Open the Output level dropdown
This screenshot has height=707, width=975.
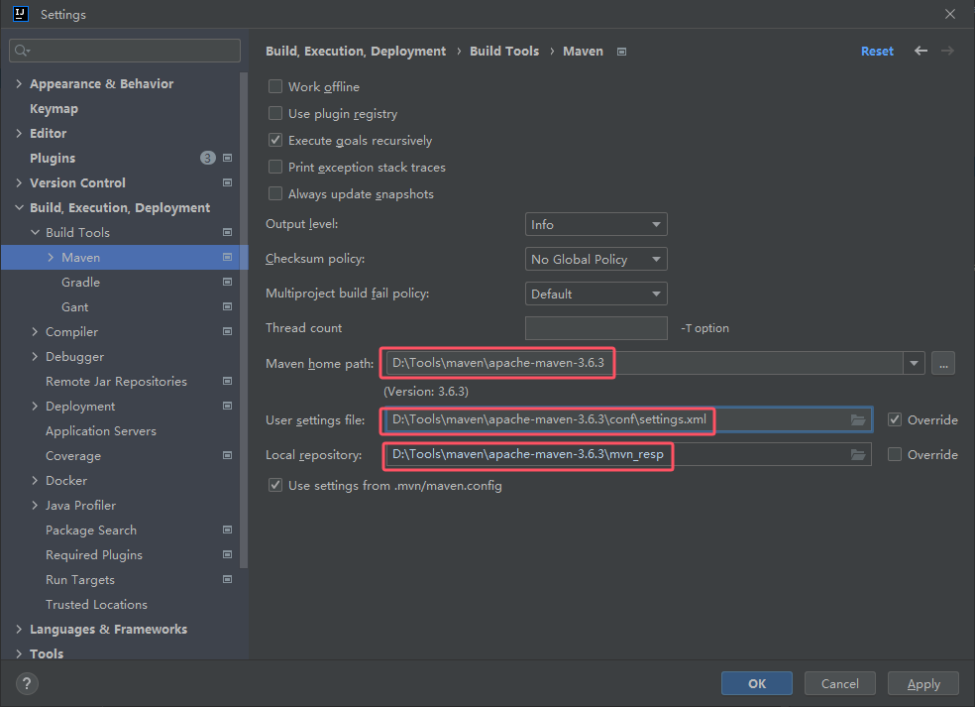click(596, 224)
